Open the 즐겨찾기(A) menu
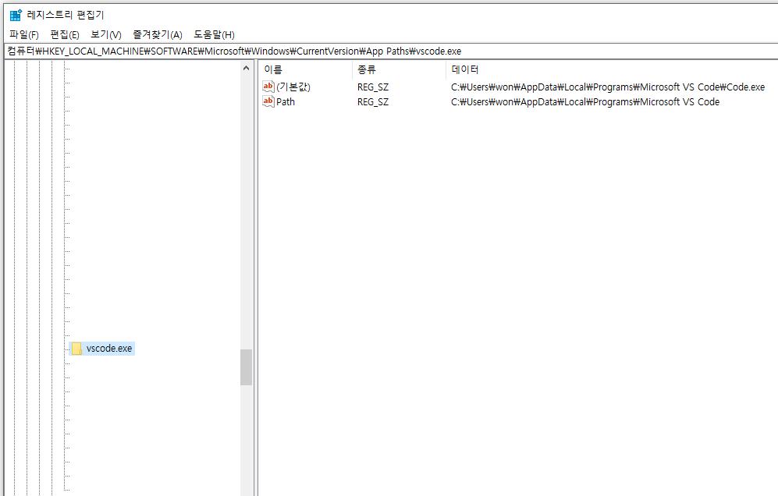778x496 pixels. 158,35
